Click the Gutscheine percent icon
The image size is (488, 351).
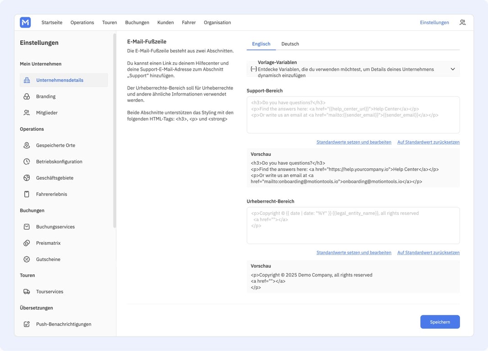27,259
